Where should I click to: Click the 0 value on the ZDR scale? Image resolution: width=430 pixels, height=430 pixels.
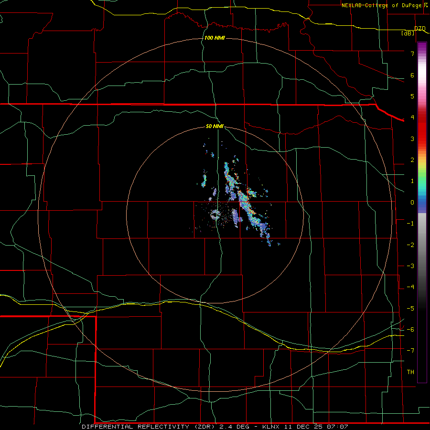coord(412,203)
